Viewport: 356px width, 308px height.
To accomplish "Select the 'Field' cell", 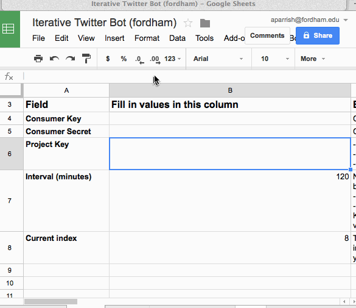I will pyautogui.click(x=66, y=105).
